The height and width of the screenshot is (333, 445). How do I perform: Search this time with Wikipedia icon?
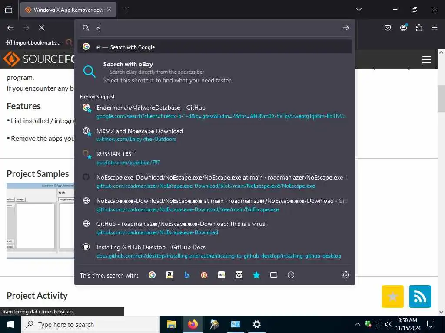click(x=239, y=275)
